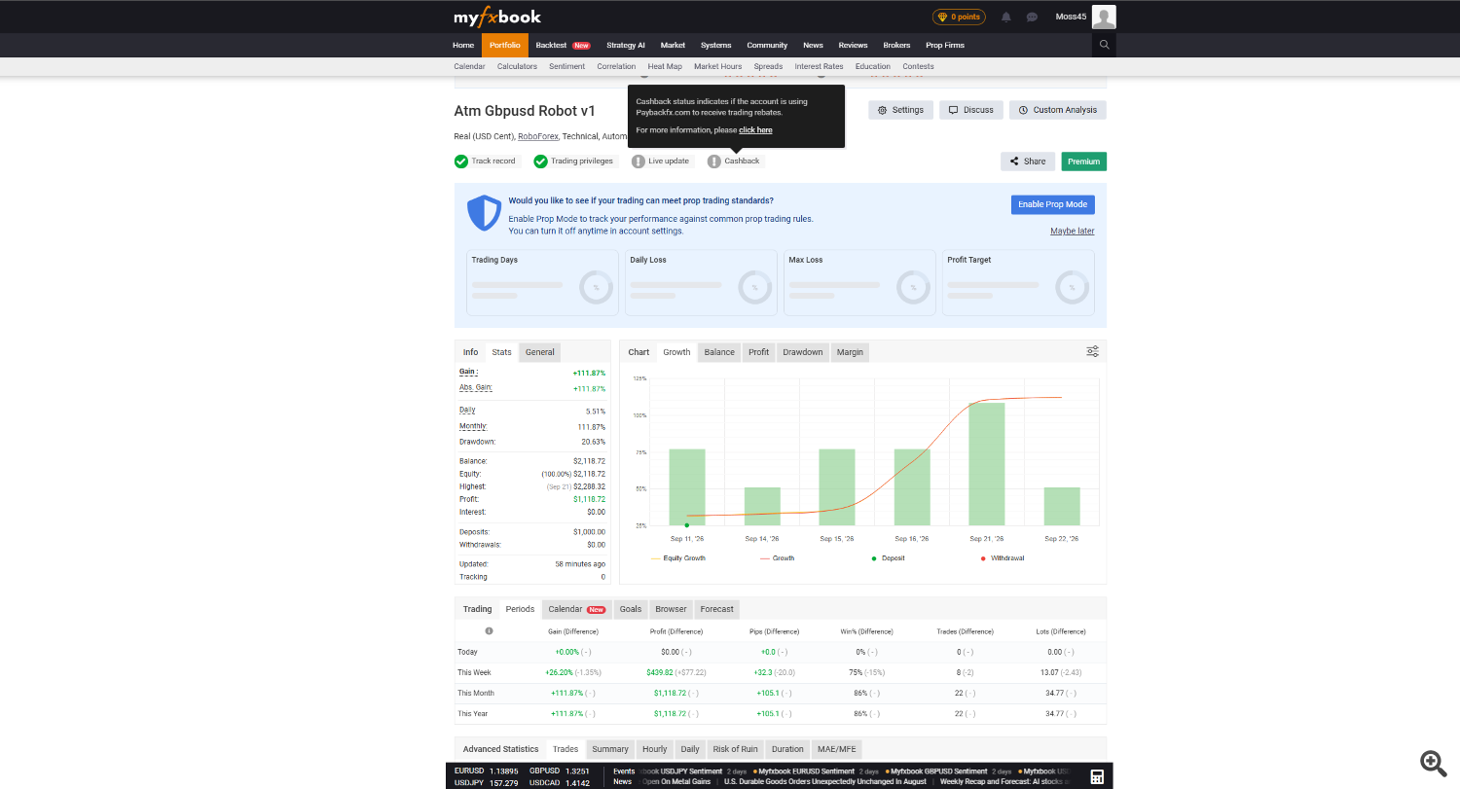Toggle the Deposit legend marker
This screenshot has width=1460, height=789.
[x=888, y=558]
